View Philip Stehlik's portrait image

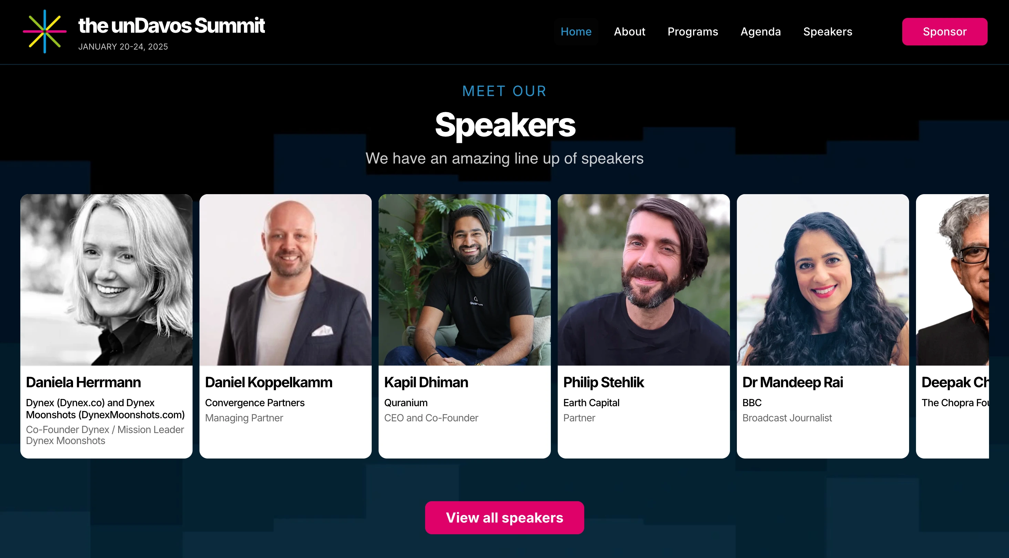(644, 280)
